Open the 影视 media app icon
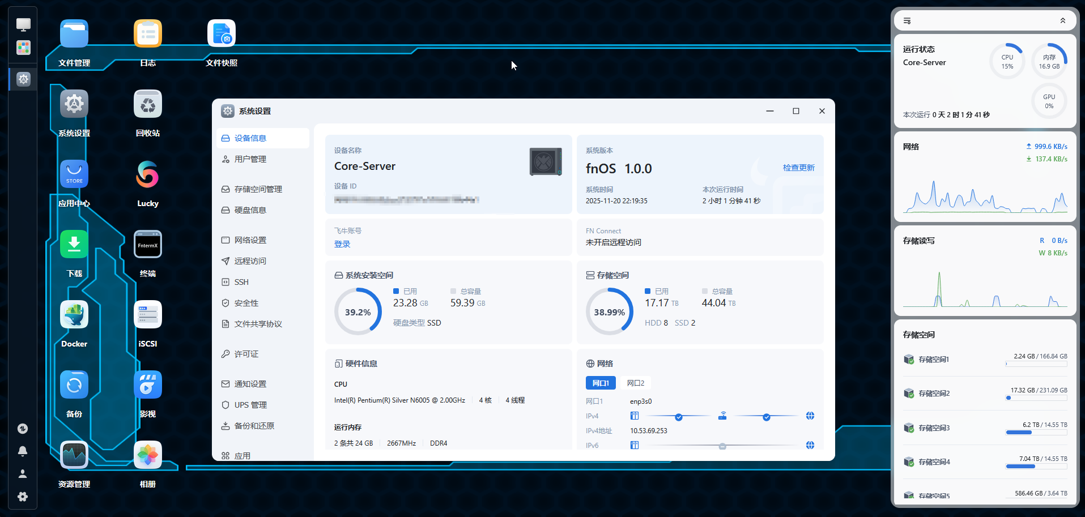 pyautogui.click(x=148, y=385)
